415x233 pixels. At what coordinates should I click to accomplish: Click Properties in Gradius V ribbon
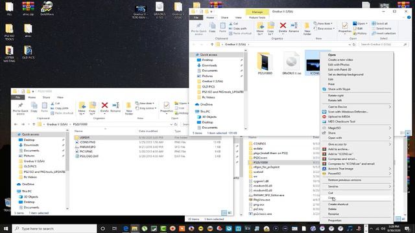(344, 28)
